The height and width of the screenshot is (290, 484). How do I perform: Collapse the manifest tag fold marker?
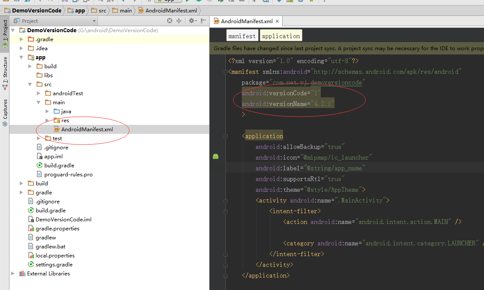pyautogui.click(x=225, y=72)
